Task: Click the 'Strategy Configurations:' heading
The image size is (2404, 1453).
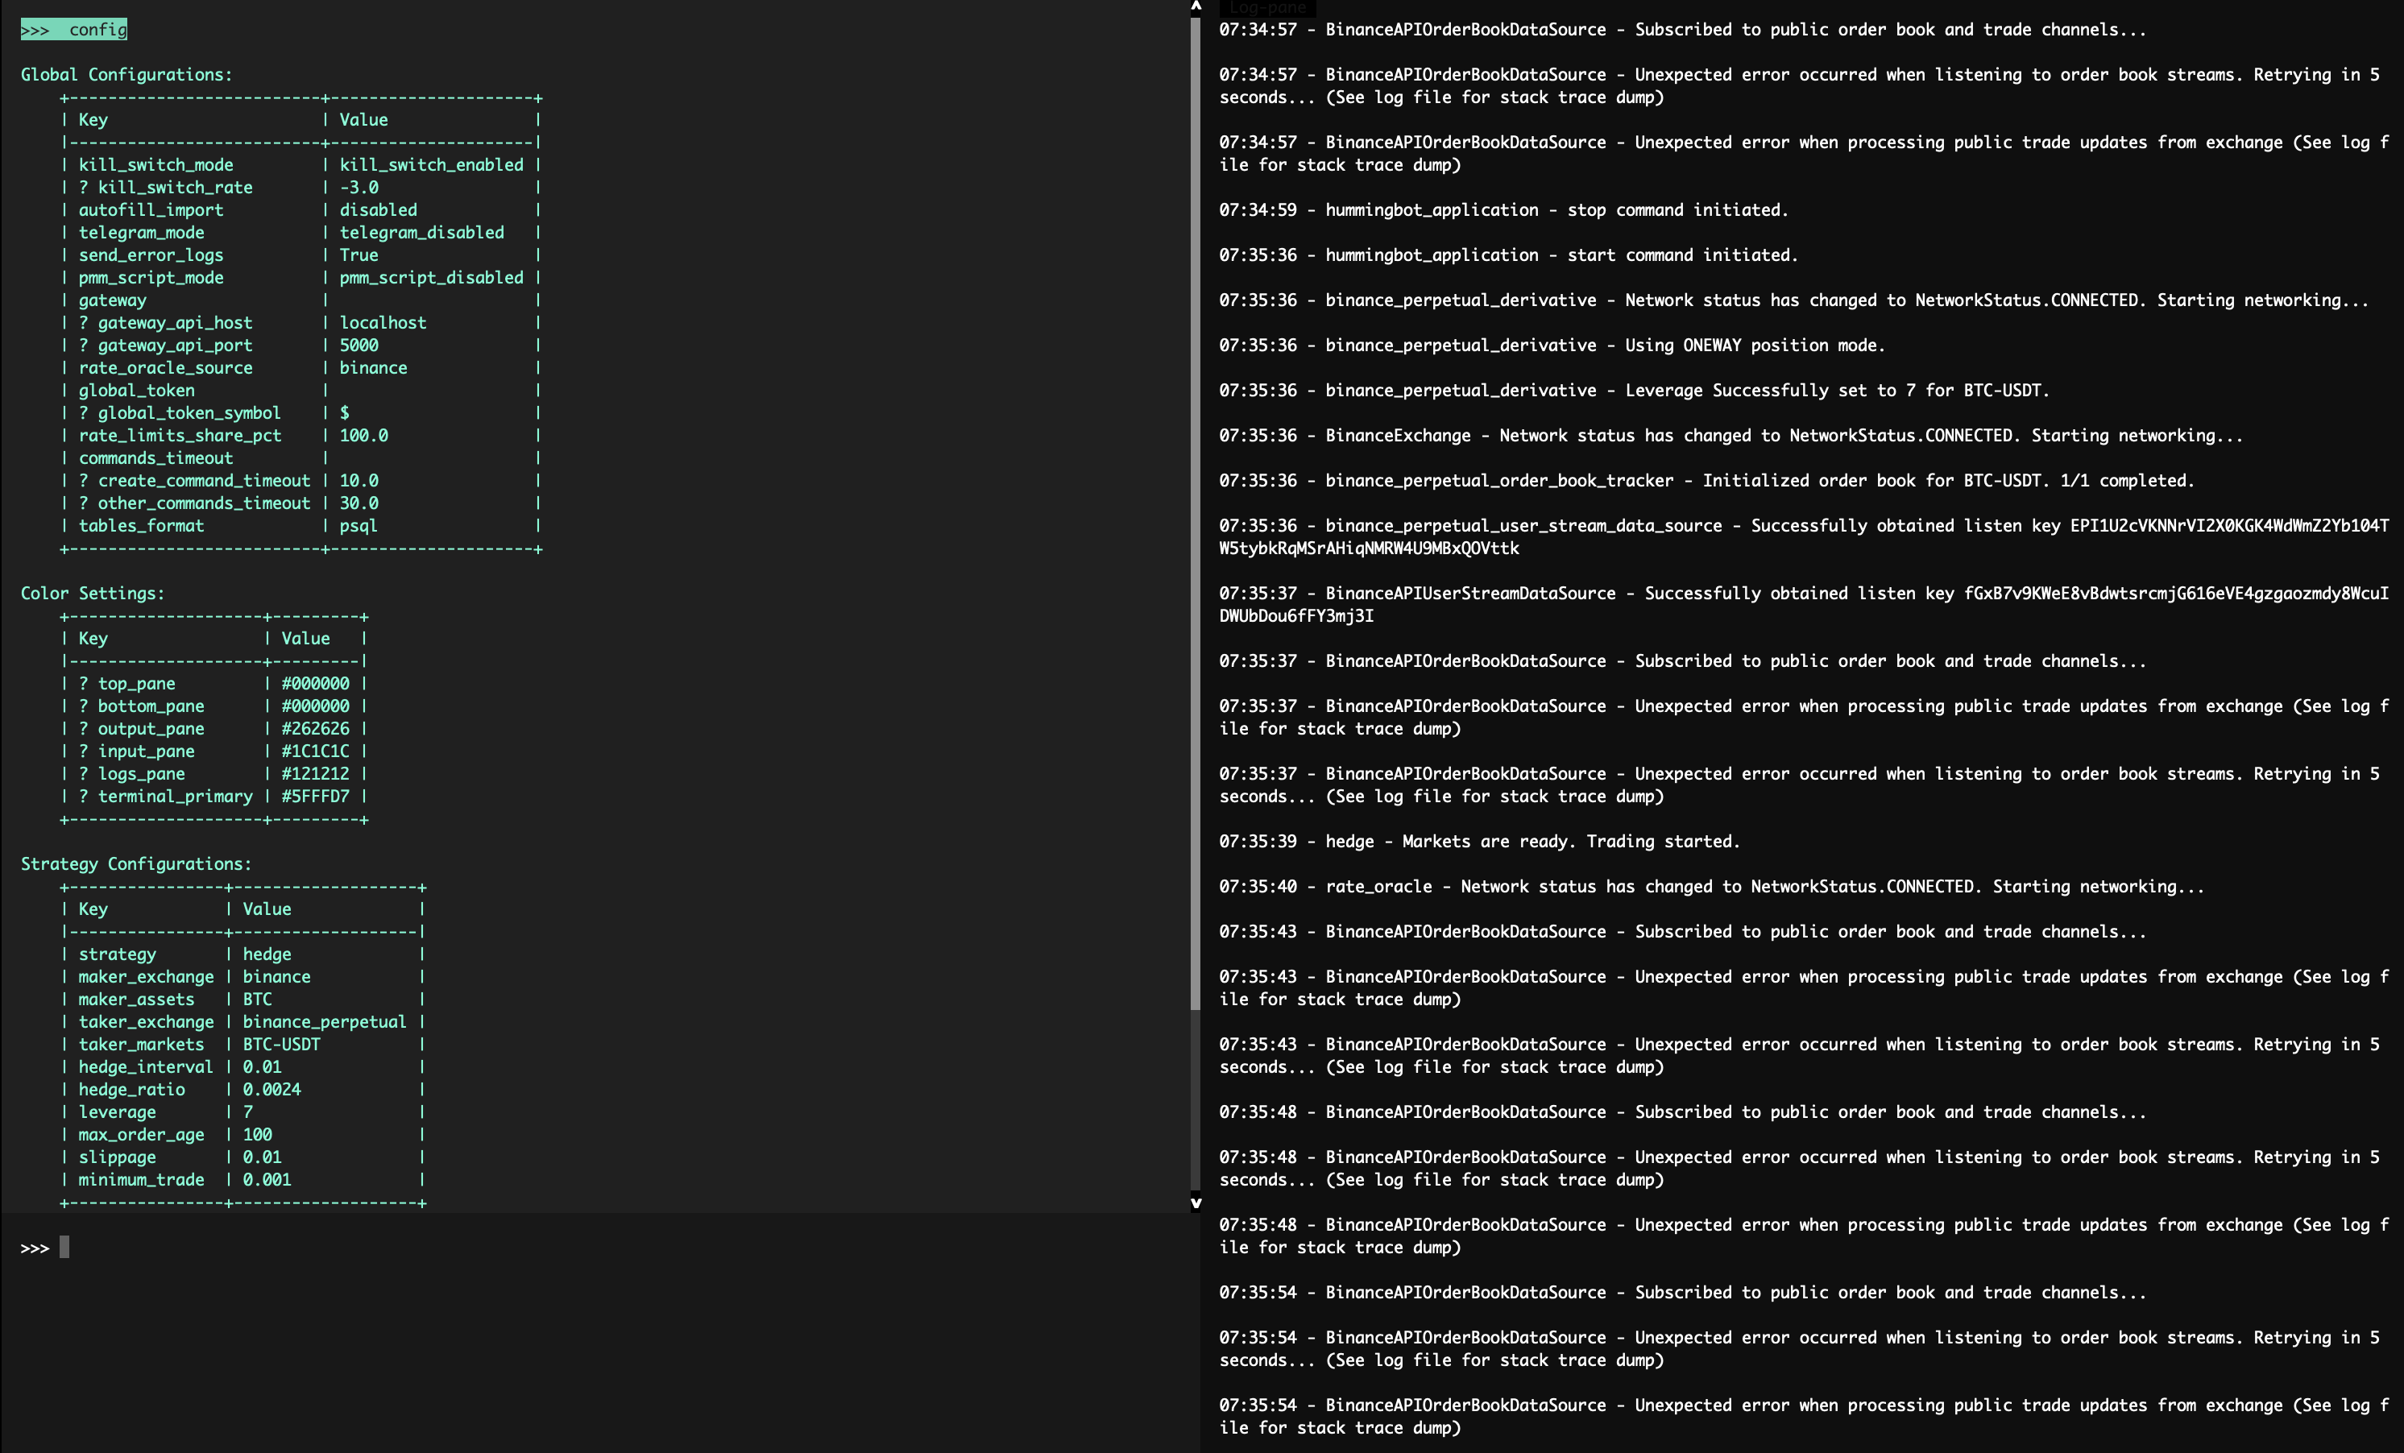Action: coord(137,863)
